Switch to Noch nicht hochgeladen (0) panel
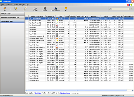The image size is (134, 97). click(12, 17)
